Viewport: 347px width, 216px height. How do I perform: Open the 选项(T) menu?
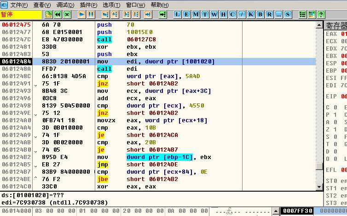point(111,5)
